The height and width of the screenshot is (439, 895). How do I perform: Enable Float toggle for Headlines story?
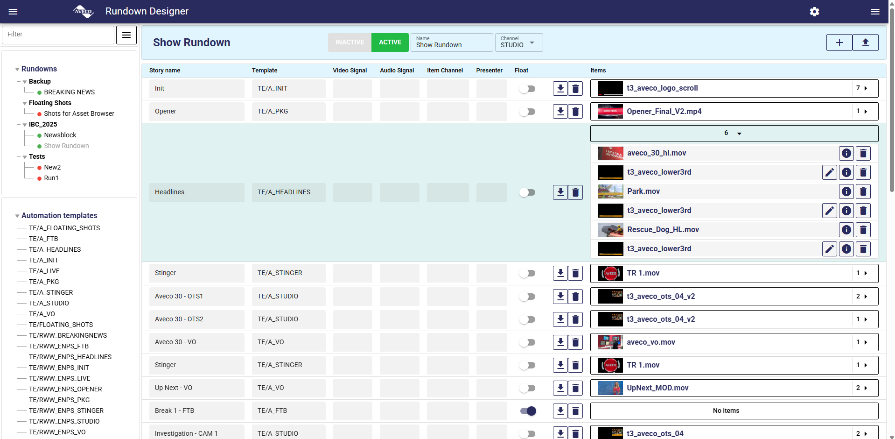click(527, 192)
